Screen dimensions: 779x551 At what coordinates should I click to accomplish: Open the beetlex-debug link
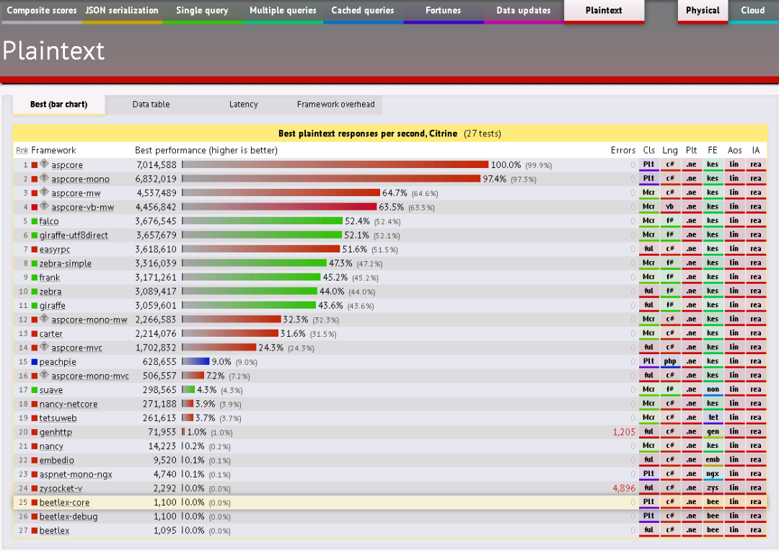pyautogui.click(x=69, y=516)
